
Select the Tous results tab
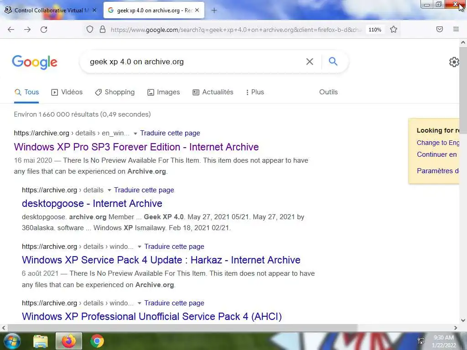[26, 92]
